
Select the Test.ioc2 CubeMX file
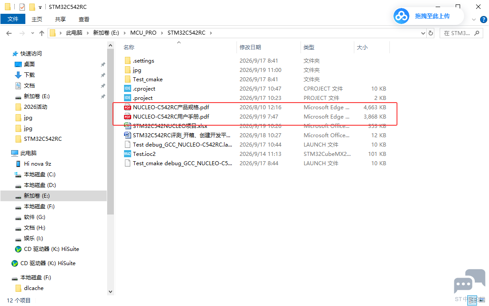[x=140, y=154]
